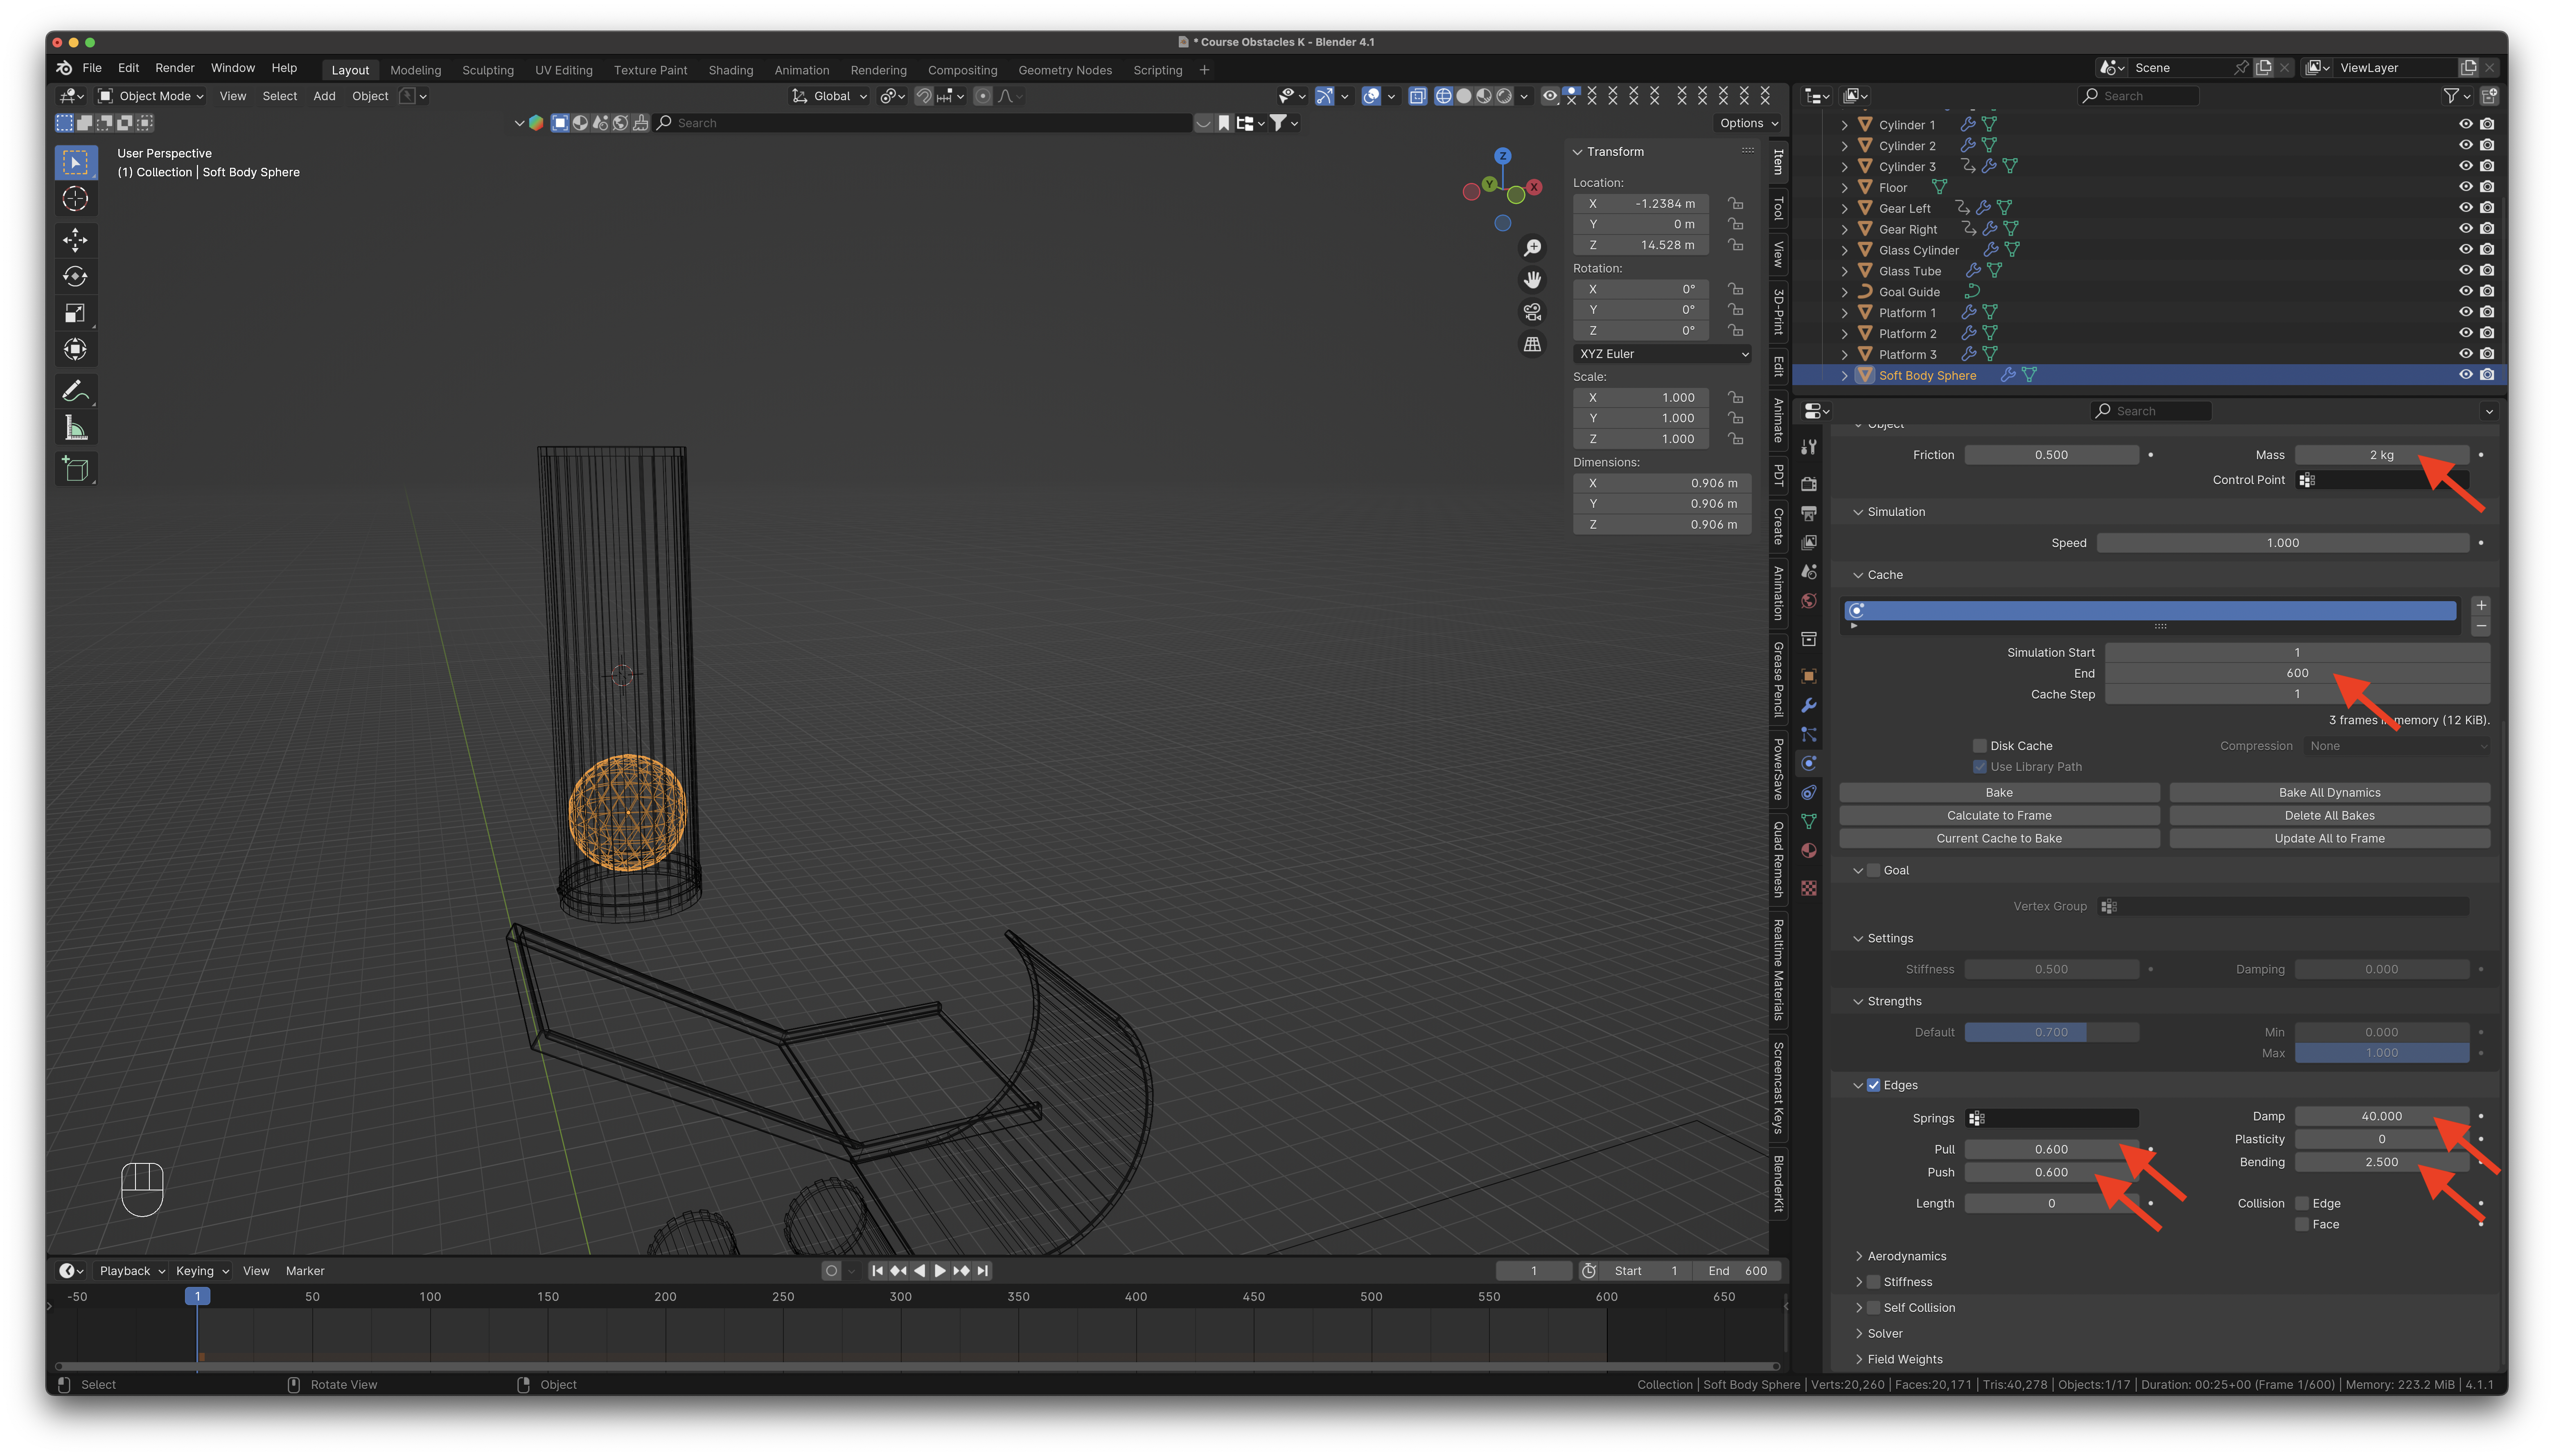
Task: Click the zoom viewport magnifier icon
Action: point(1532,248)
